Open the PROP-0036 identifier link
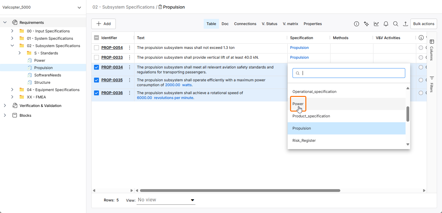Image resolution: width=442 pixels, height=213 pixels. coord(112,93)
